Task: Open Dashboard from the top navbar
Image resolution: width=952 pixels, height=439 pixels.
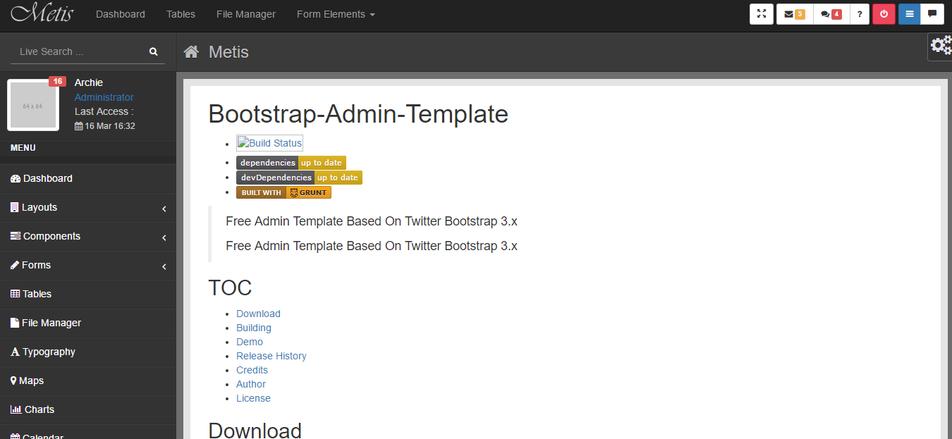Action: [x=121, y=14]
